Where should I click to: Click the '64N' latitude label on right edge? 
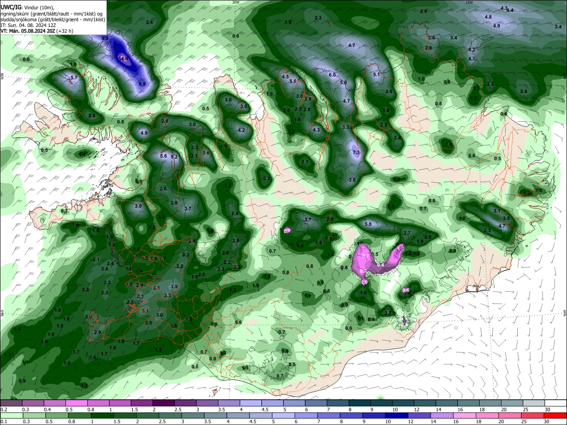pyautogui.click(x=565, y=313)
